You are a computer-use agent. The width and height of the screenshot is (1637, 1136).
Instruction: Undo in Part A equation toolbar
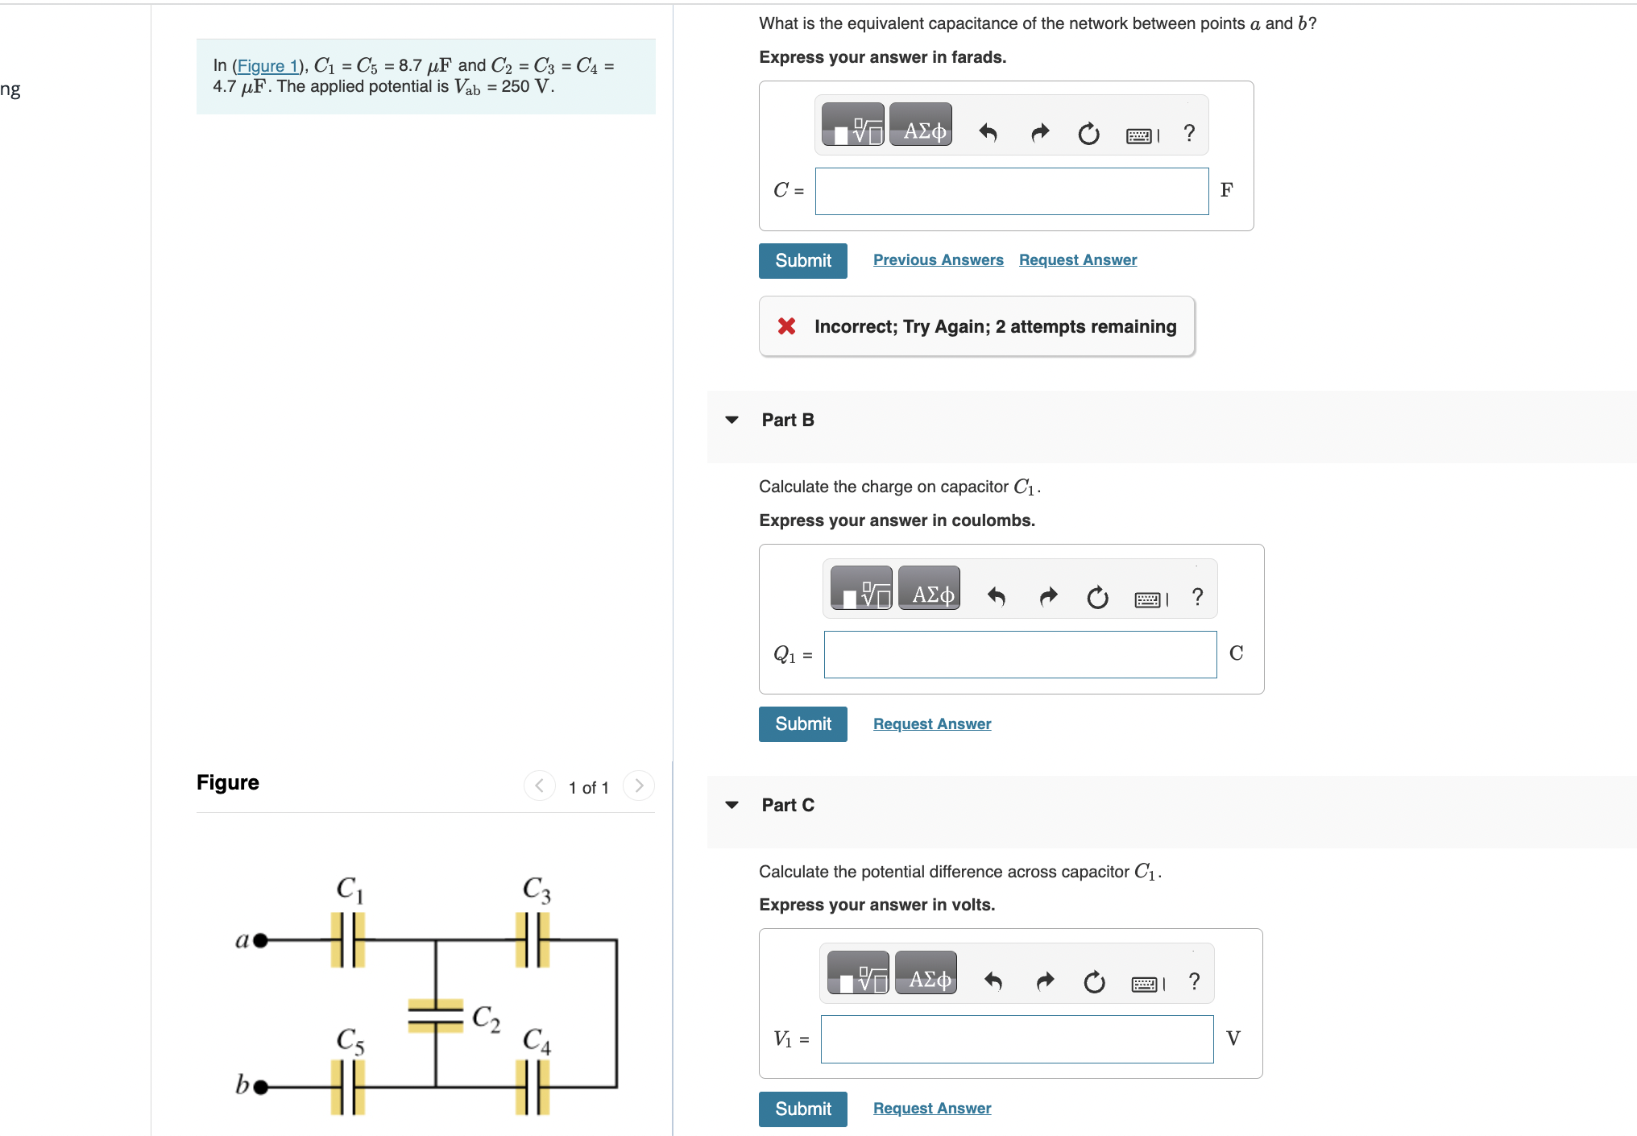[988, 133]
